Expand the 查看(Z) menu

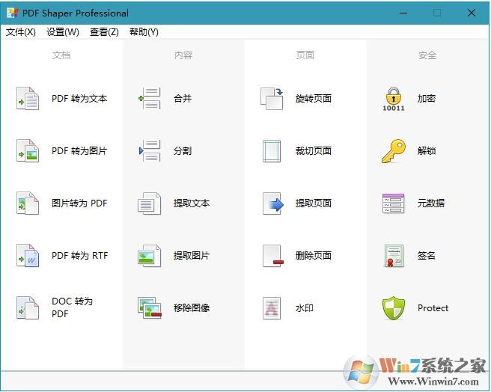[104, 32]
